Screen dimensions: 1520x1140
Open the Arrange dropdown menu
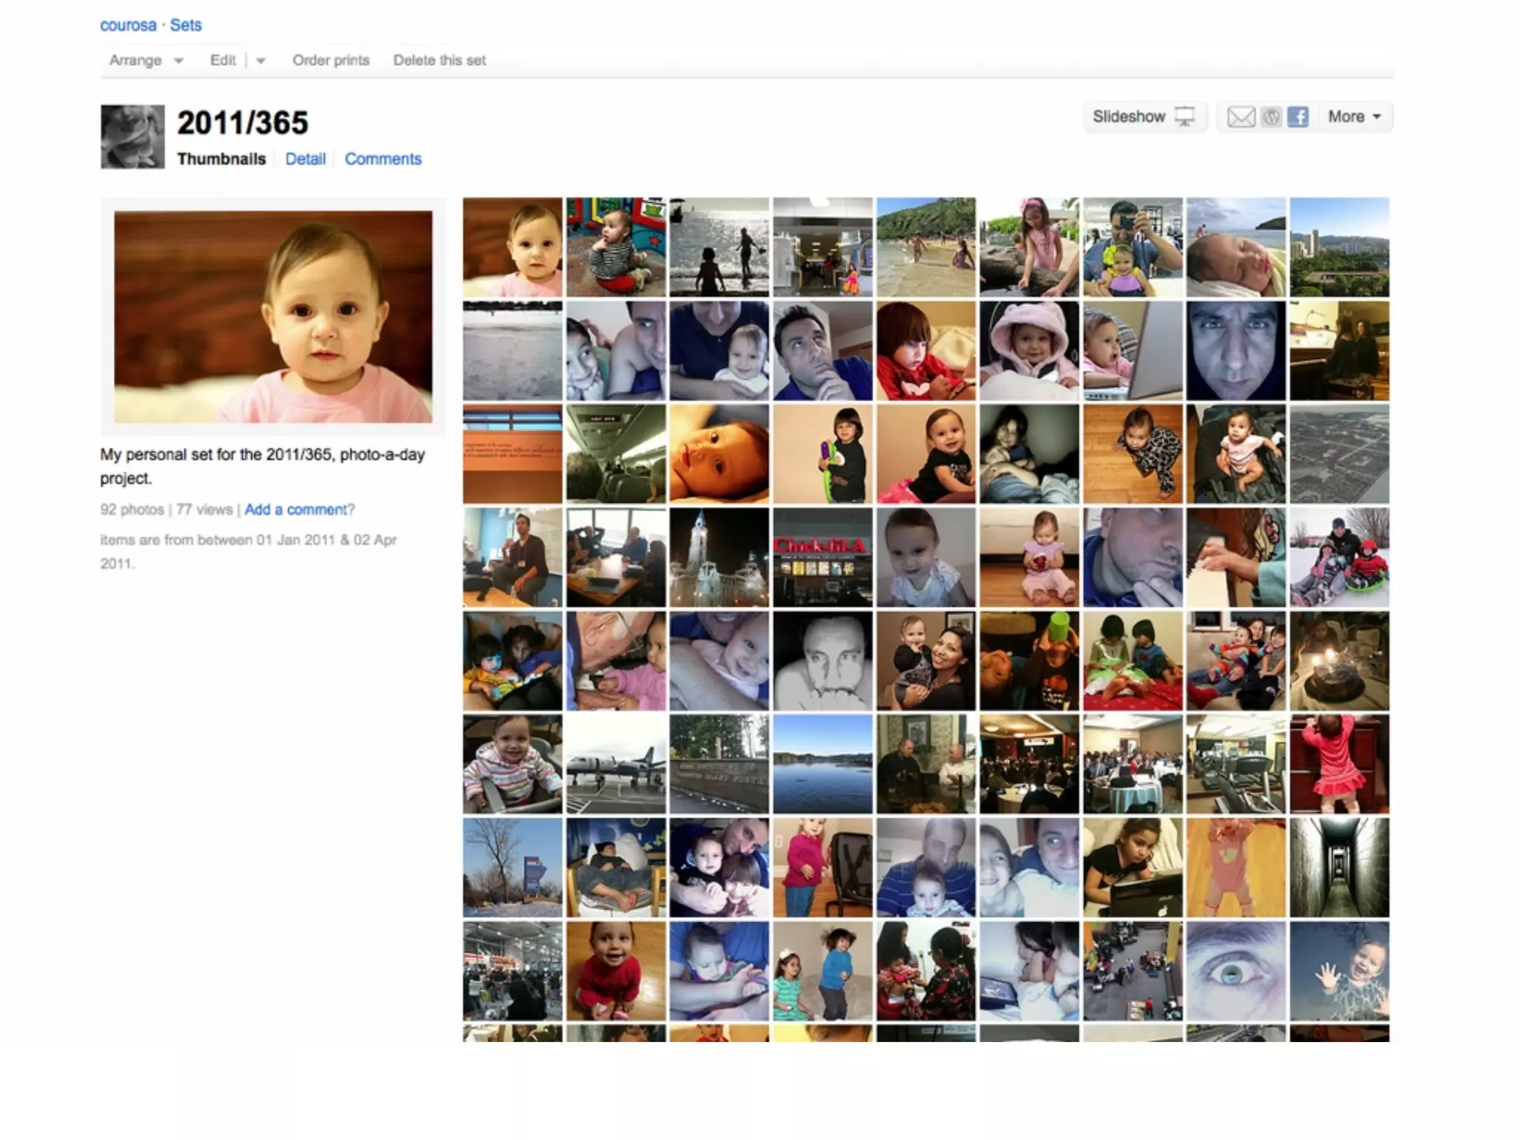click(x=146, y=61)
